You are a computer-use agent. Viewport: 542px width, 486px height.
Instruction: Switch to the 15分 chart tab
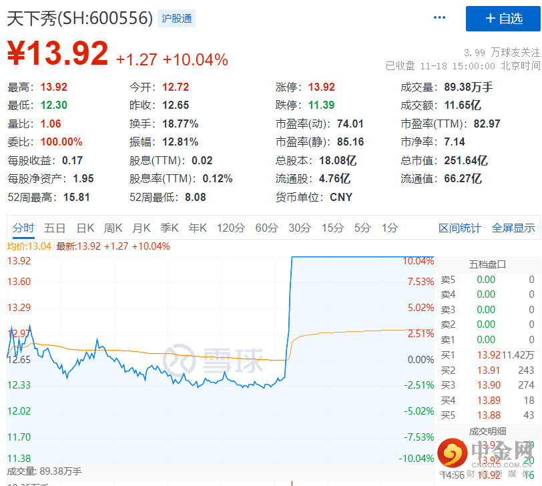(x=333, y=228)
